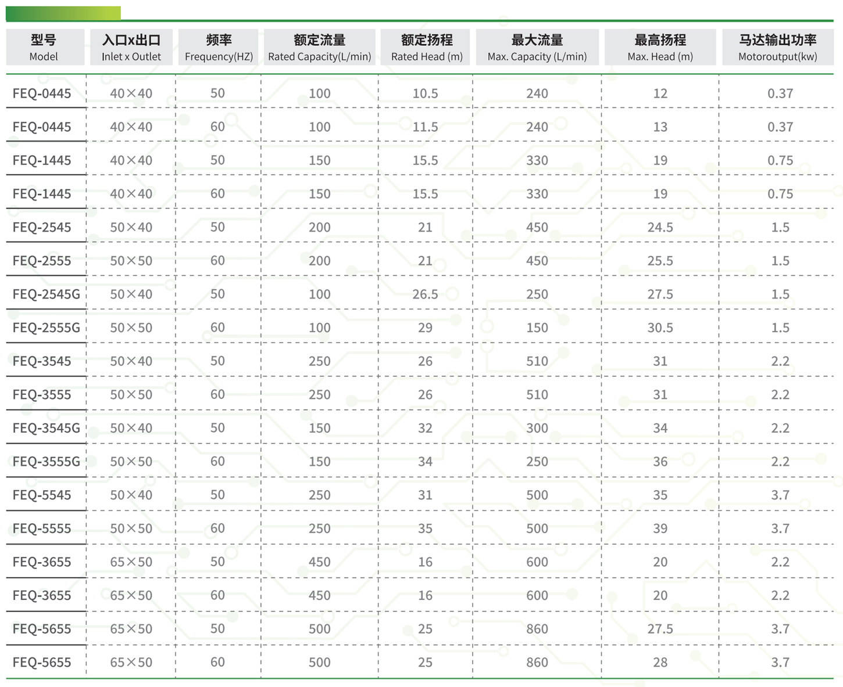
Task: Click FEQ-5655 in the 50 Hz row
Action: [x=42, y=629]
